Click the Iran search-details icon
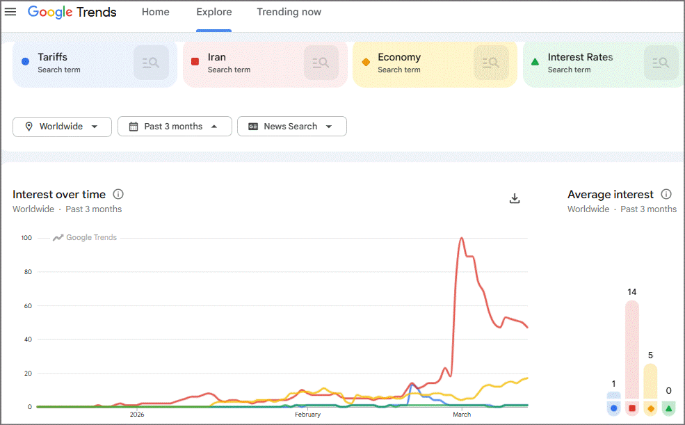Image resolution: width=685 pixels, height=425 pixels. tap(321, 63)
